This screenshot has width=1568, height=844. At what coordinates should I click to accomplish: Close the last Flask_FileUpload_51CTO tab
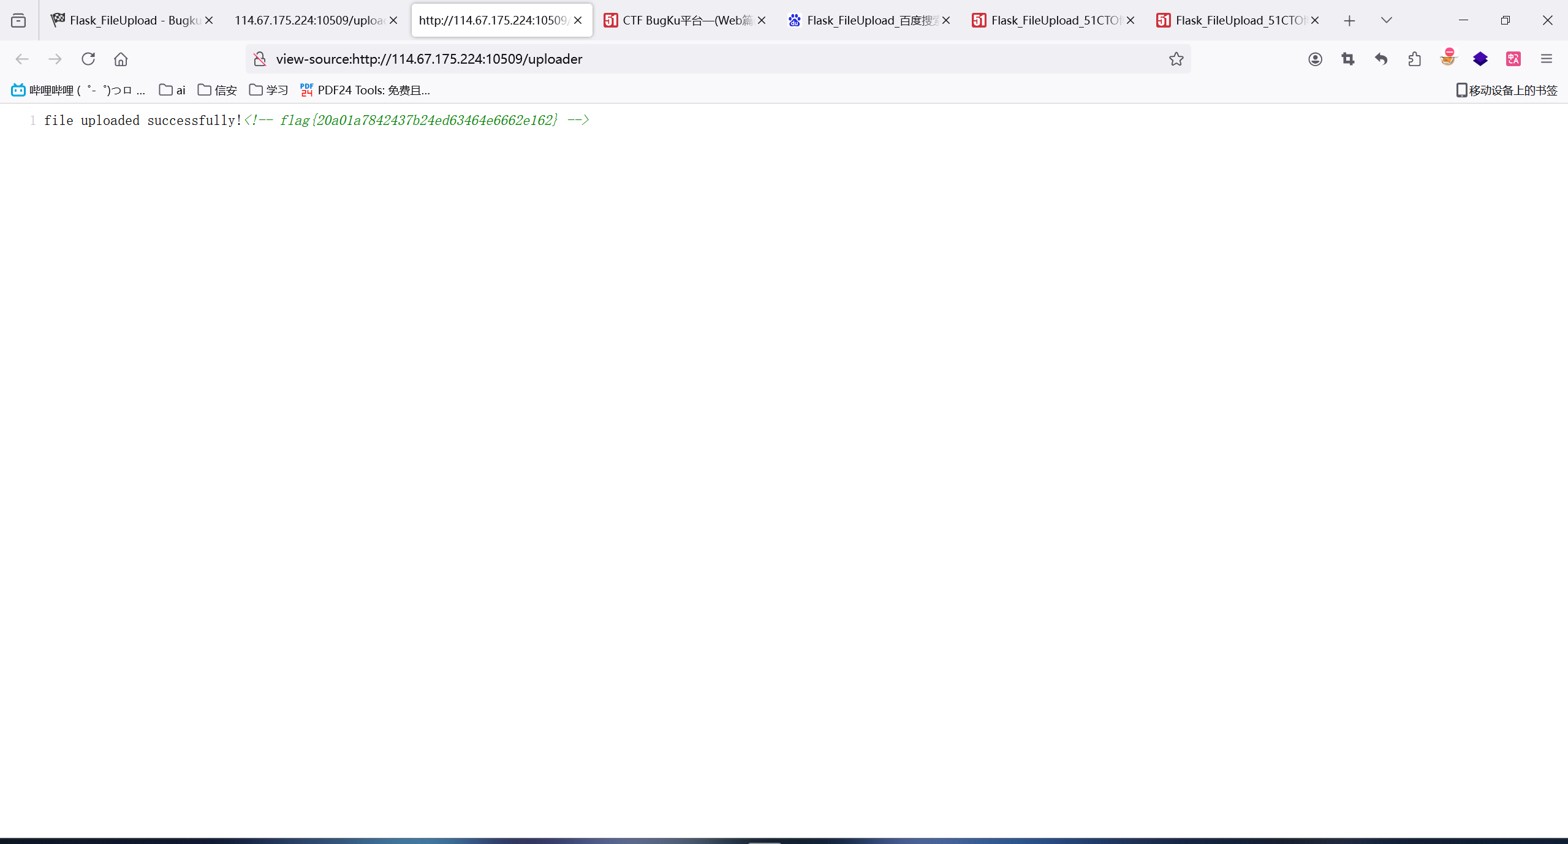pos(1315,20)
